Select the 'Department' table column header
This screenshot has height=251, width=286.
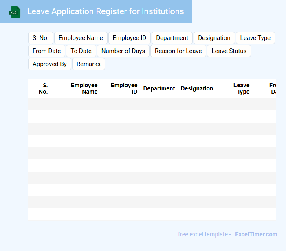[159, 88]
